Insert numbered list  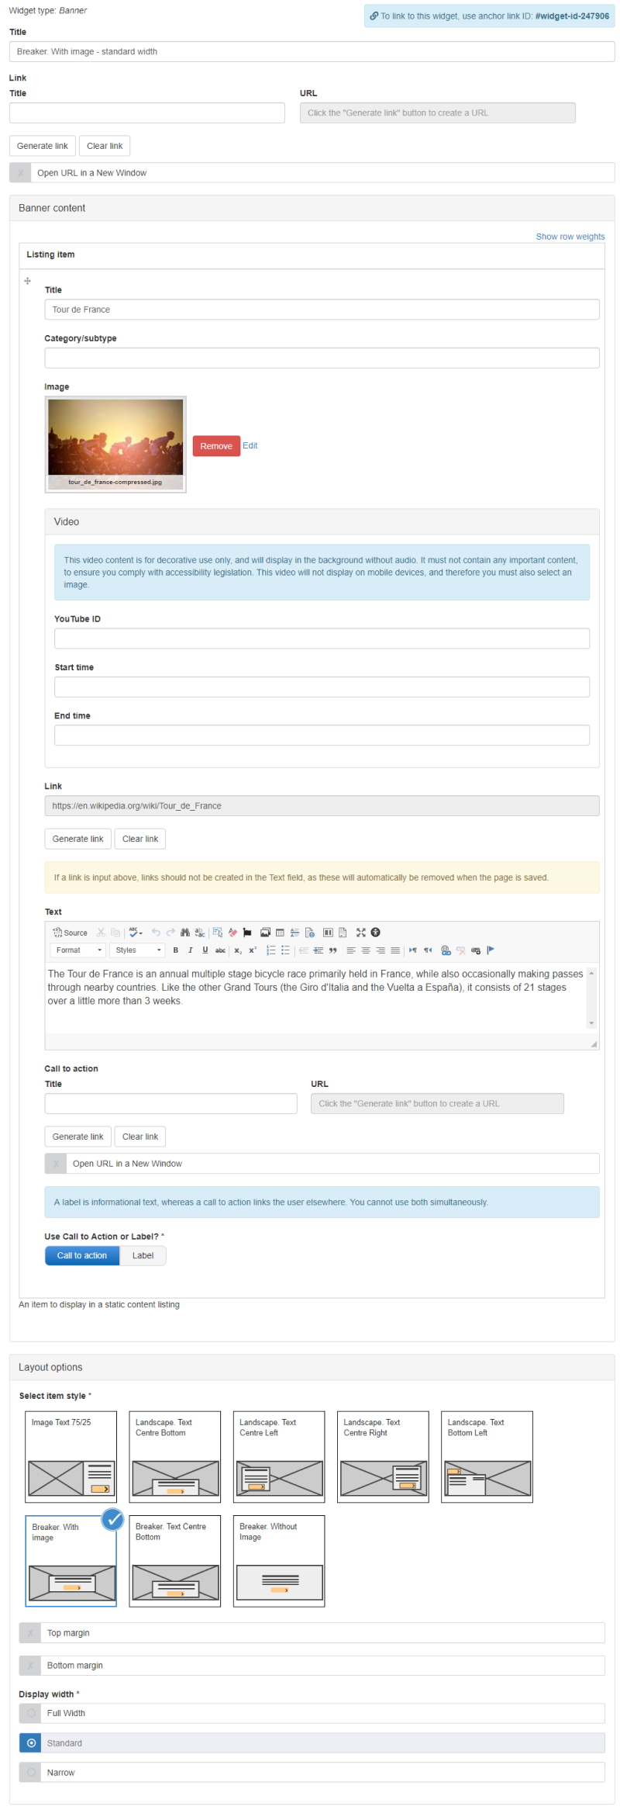270,950
